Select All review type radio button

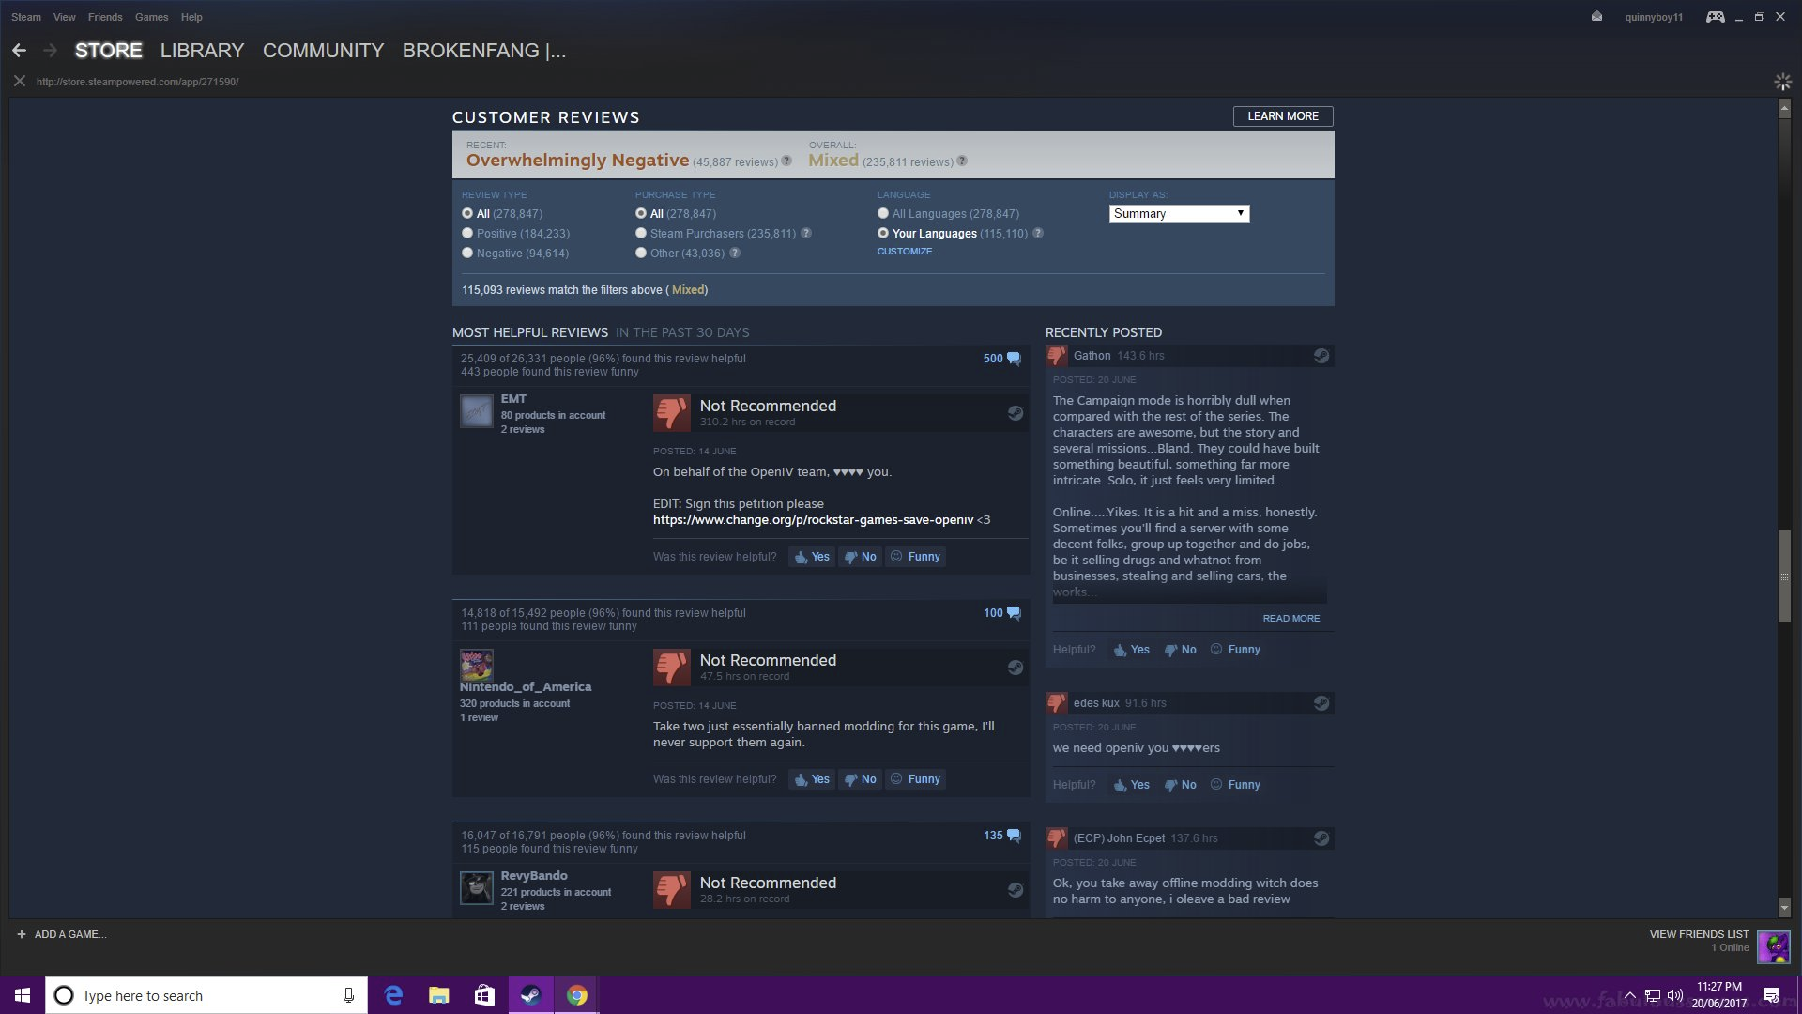467,213
